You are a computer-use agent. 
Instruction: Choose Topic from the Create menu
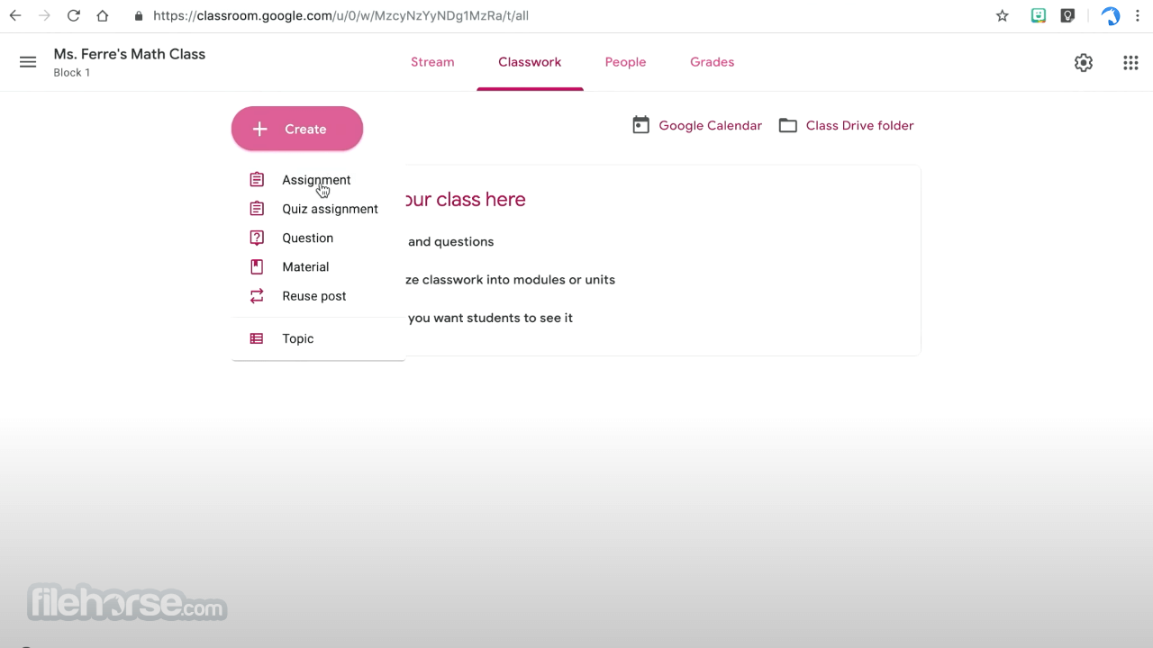(297, 338)
